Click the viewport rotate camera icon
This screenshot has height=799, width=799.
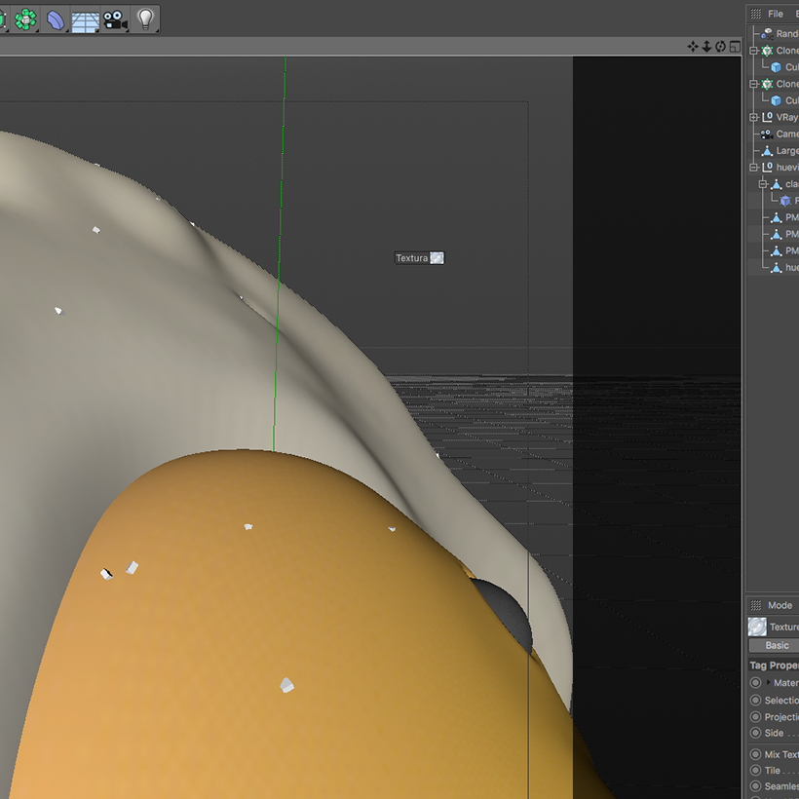pyautogui.click(x=720, y=46)
